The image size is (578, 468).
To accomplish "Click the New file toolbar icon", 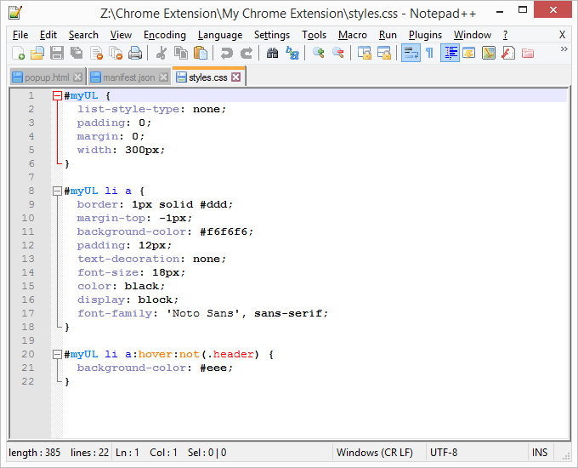I will pyautogui.click(x=18, y=54).
